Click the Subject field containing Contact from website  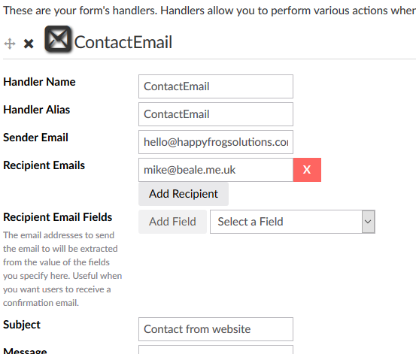coord(216,329)
